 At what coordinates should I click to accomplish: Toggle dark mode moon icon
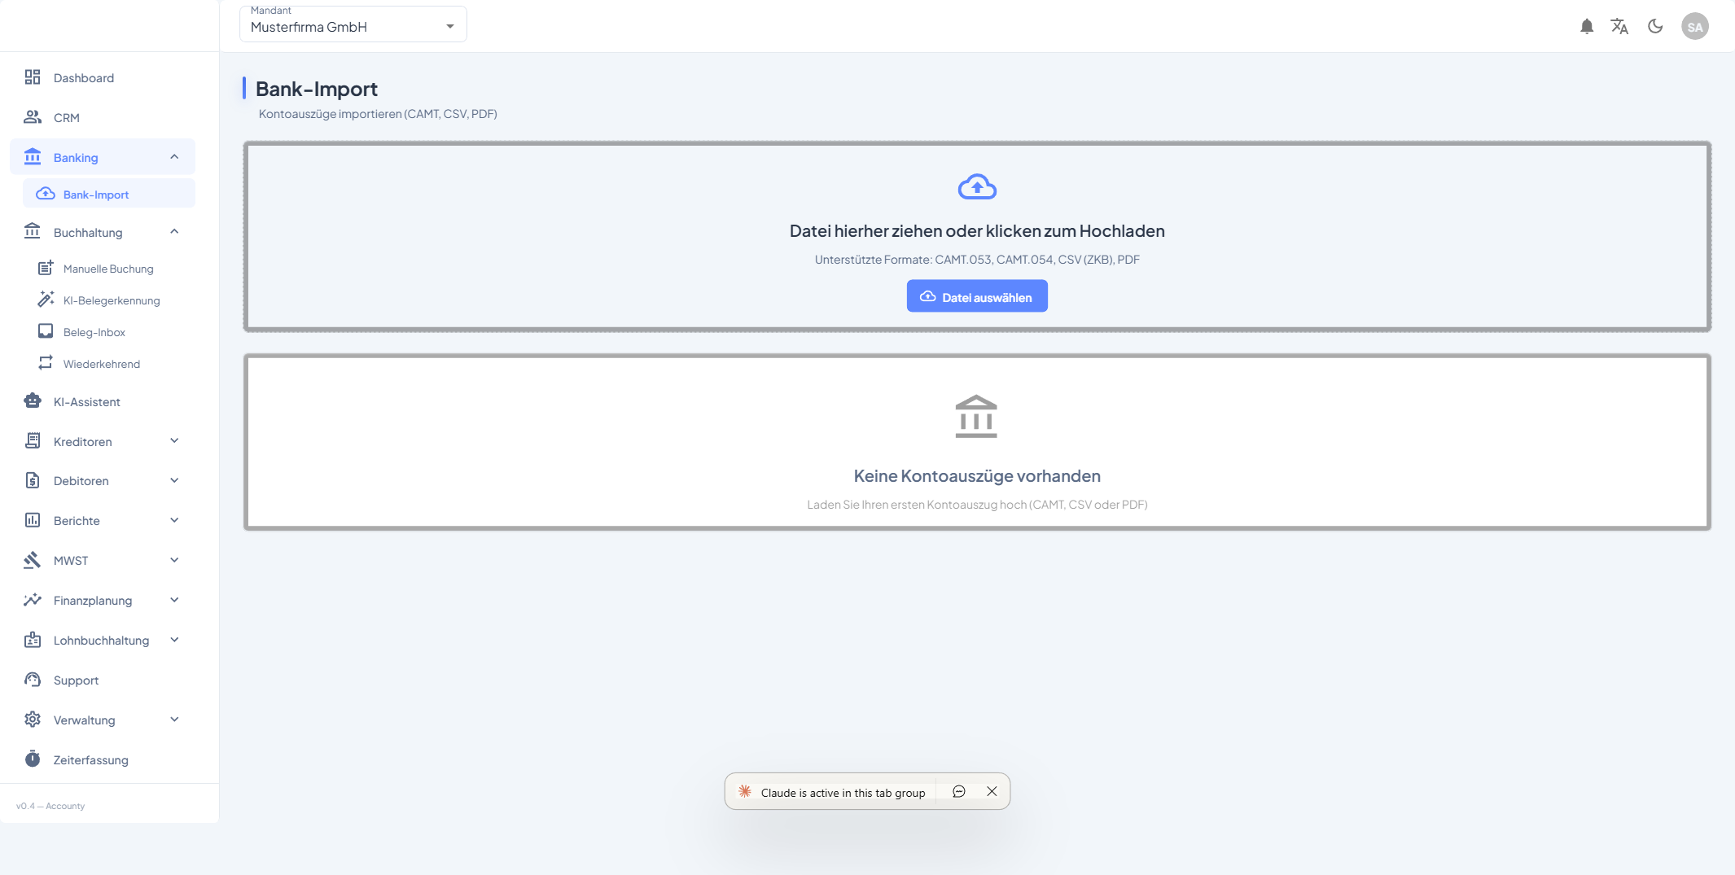tap(1655, 27)
